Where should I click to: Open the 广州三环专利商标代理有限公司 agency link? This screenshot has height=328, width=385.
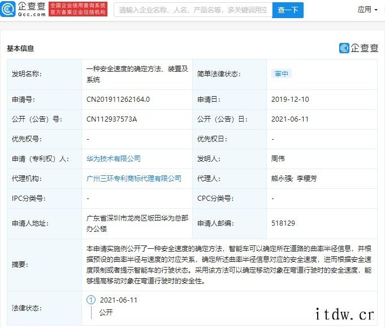[x=134, y=178]
